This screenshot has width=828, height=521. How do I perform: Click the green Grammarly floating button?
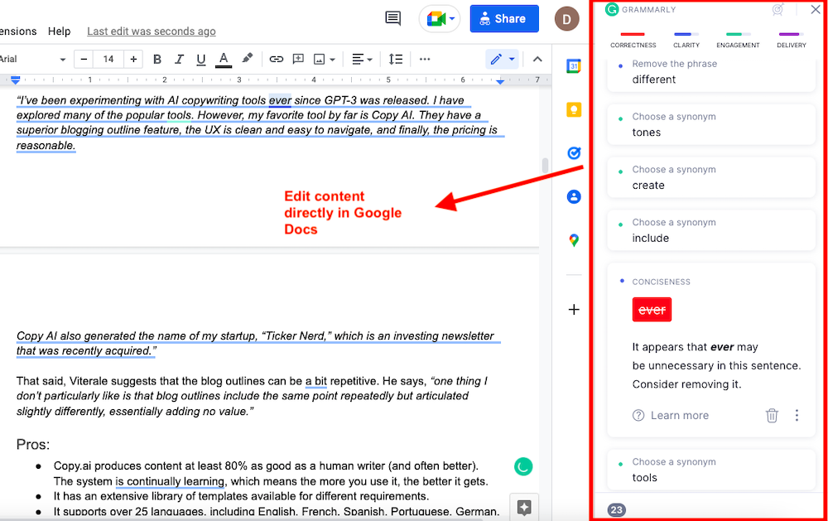click(x=522, y=466)
